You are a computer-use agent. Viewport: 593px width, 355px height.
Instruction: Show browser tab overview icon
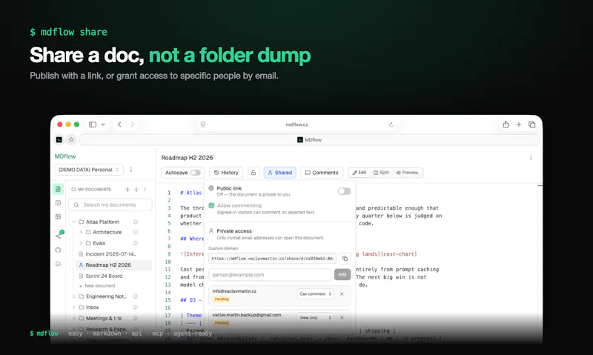531,125
